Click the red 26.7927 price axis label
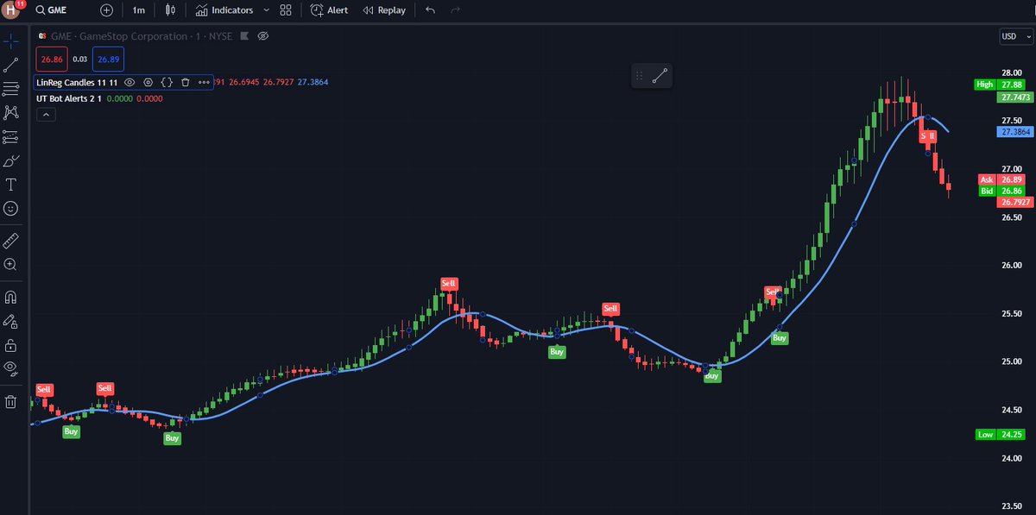The width and height of the screenshot is (1036, 515). click(x=1016, y=202)
